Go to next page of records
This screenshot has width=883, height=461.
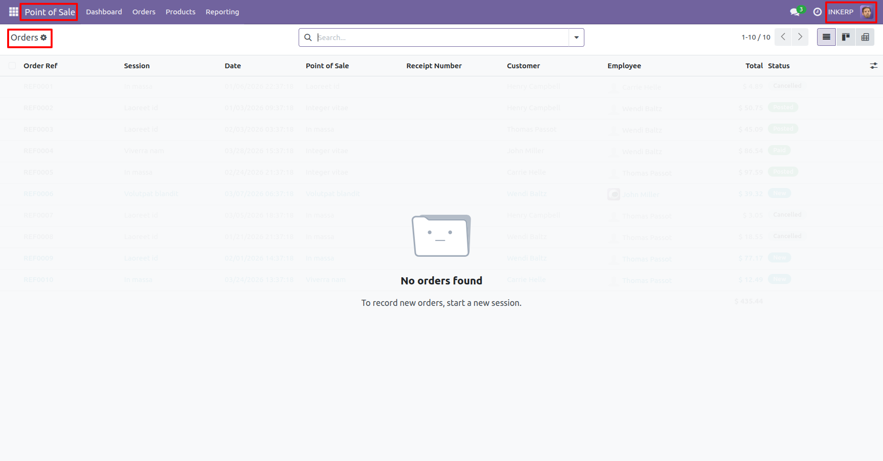tap(800, 37)
